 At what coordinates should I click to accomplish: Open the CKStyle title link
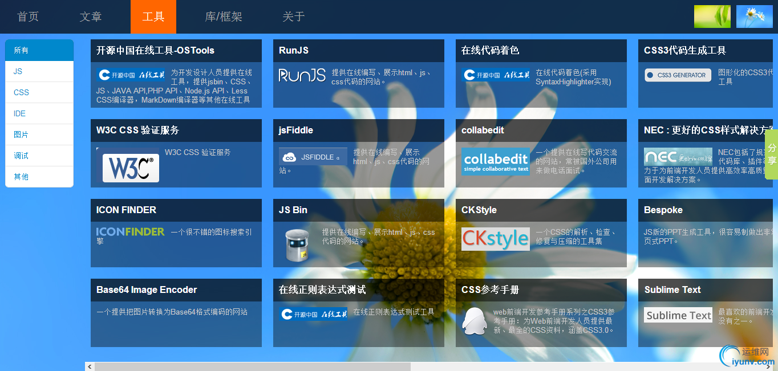tap(479, 210)
